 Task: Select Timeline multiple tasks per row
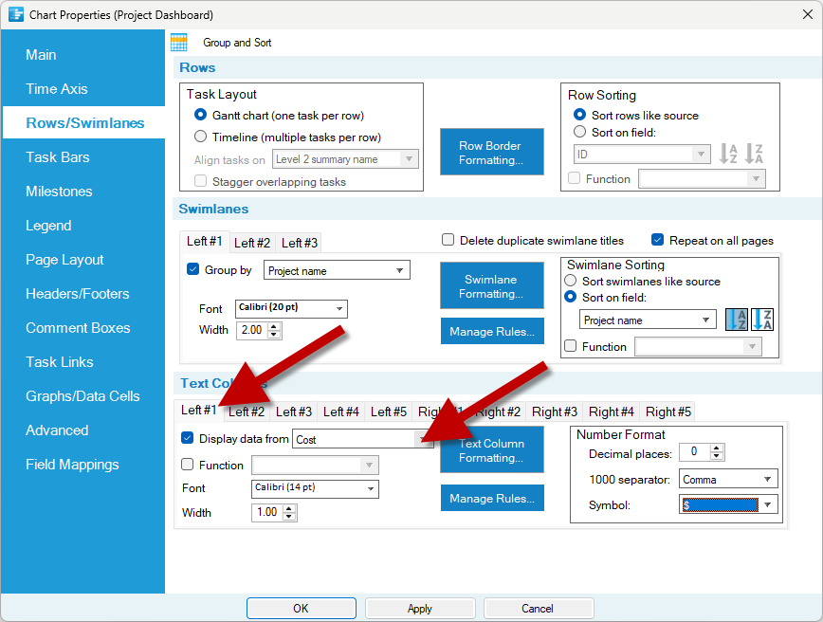pos(200,137)
